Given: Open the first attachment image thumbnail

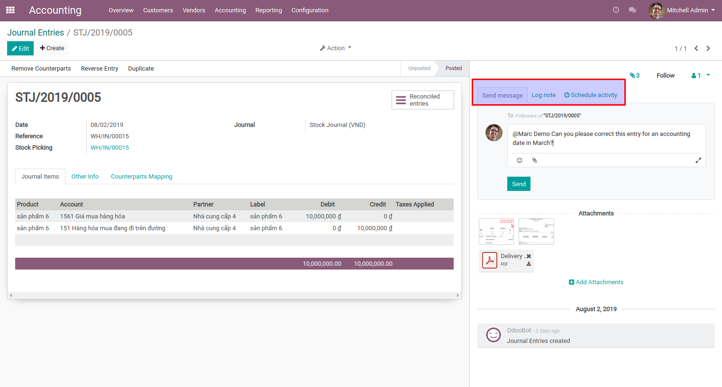Looking at the screenshot, I should [496, 232].
